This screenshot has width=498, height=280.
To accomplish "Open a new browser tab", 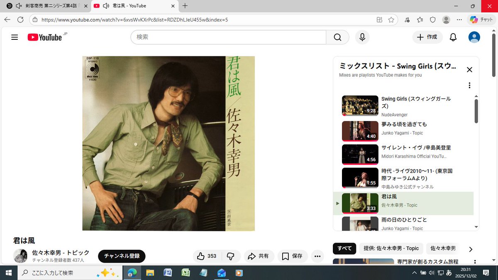I will [x=185, y=6].
